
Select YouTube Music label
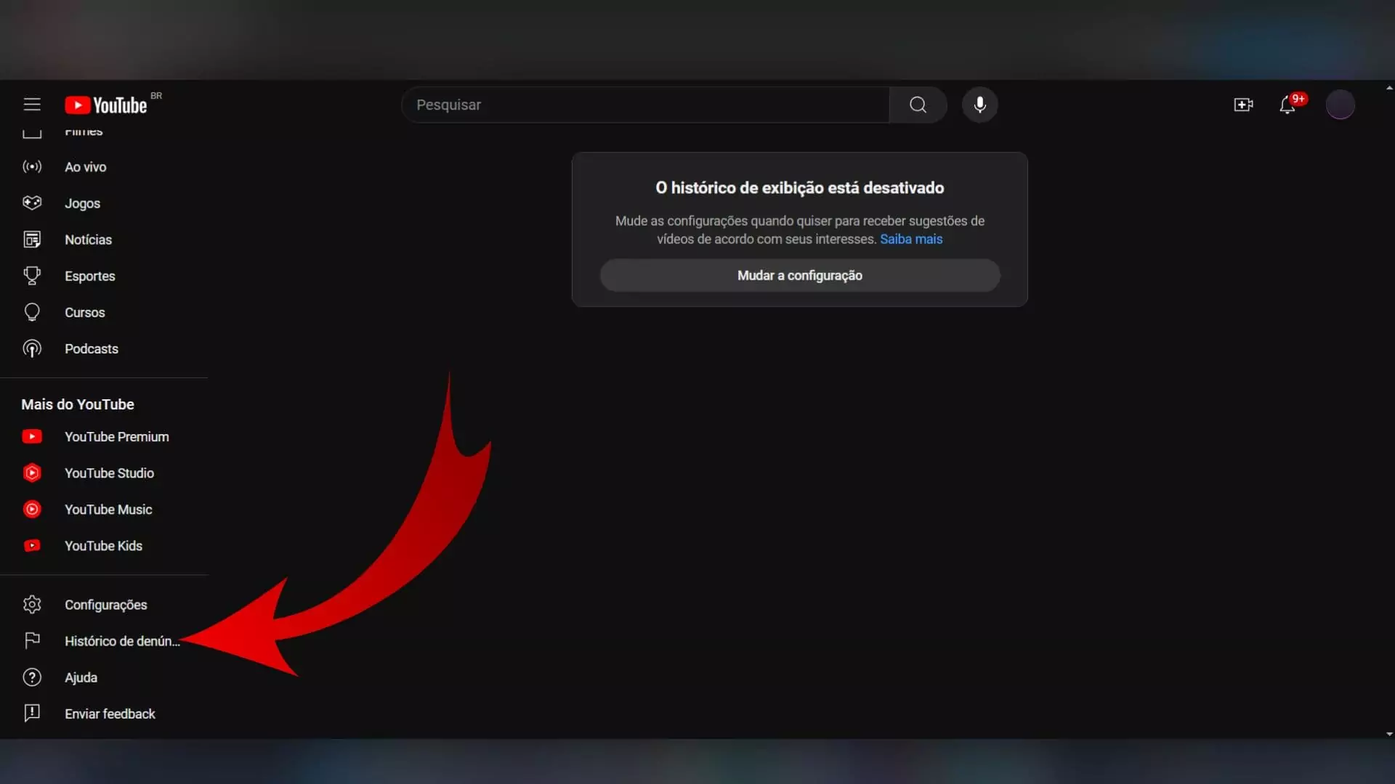tap(108, 509)
